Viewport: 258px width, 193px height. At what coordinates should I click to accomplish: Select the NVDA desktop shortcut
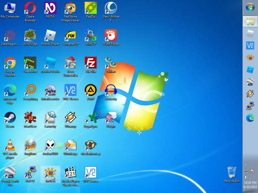point(50,10)
